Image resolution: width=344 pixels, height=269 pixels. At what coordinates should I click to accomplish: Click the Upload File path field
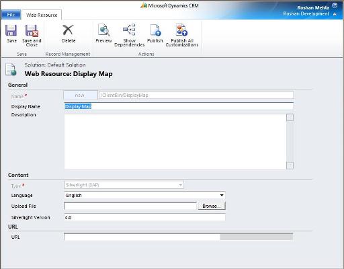130,206
